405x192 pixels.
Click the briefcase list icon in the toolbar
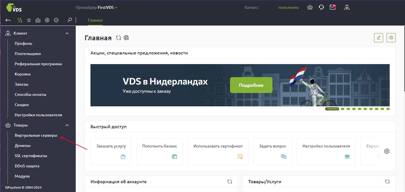[x=38, y=20]
